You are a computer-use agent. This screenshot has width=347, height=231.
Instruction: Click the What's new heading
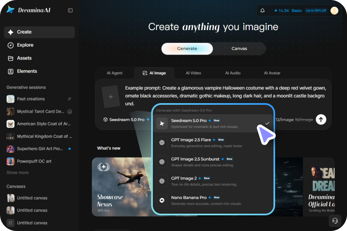coord(109,148)
